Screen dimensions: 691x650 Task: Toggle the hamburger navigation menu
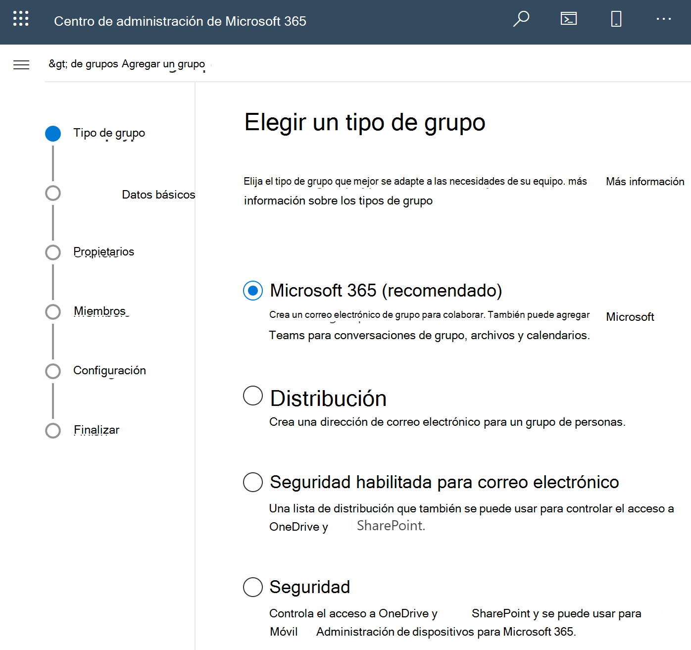coord(21,65)
